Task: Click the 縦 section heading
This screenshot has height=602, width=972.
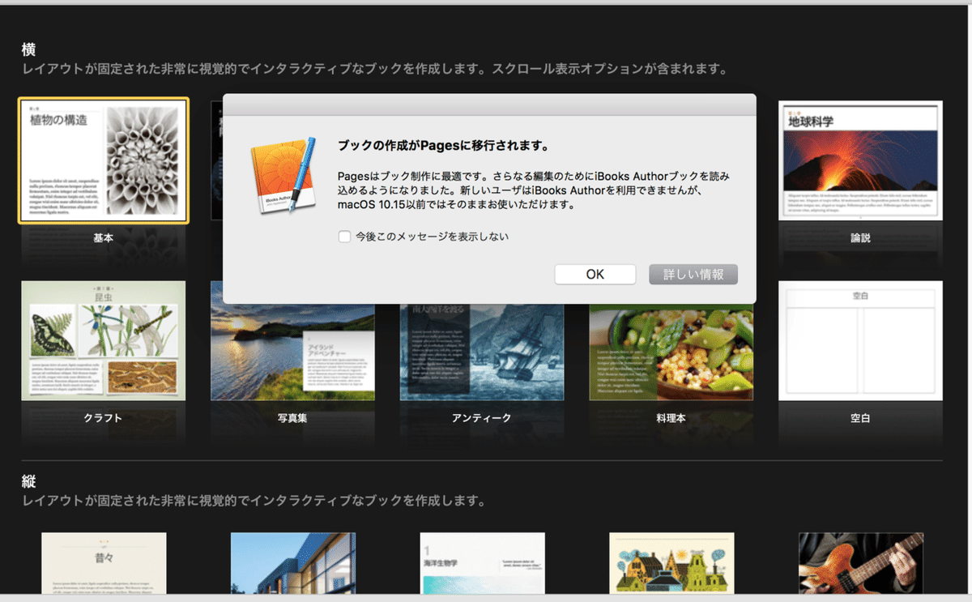Action: click(x=28, y=481)
